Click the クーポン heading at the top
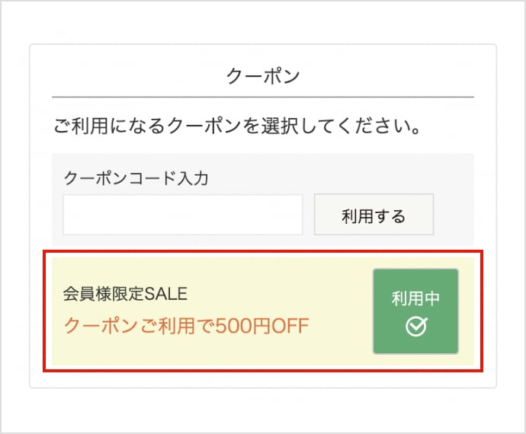This screenshot has width=526, height=434. (x=263, y=76)
